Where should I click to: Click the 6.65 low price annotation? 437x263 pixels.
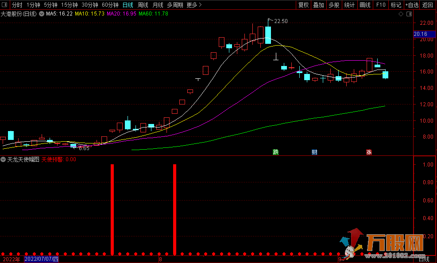tap(84, 148)
